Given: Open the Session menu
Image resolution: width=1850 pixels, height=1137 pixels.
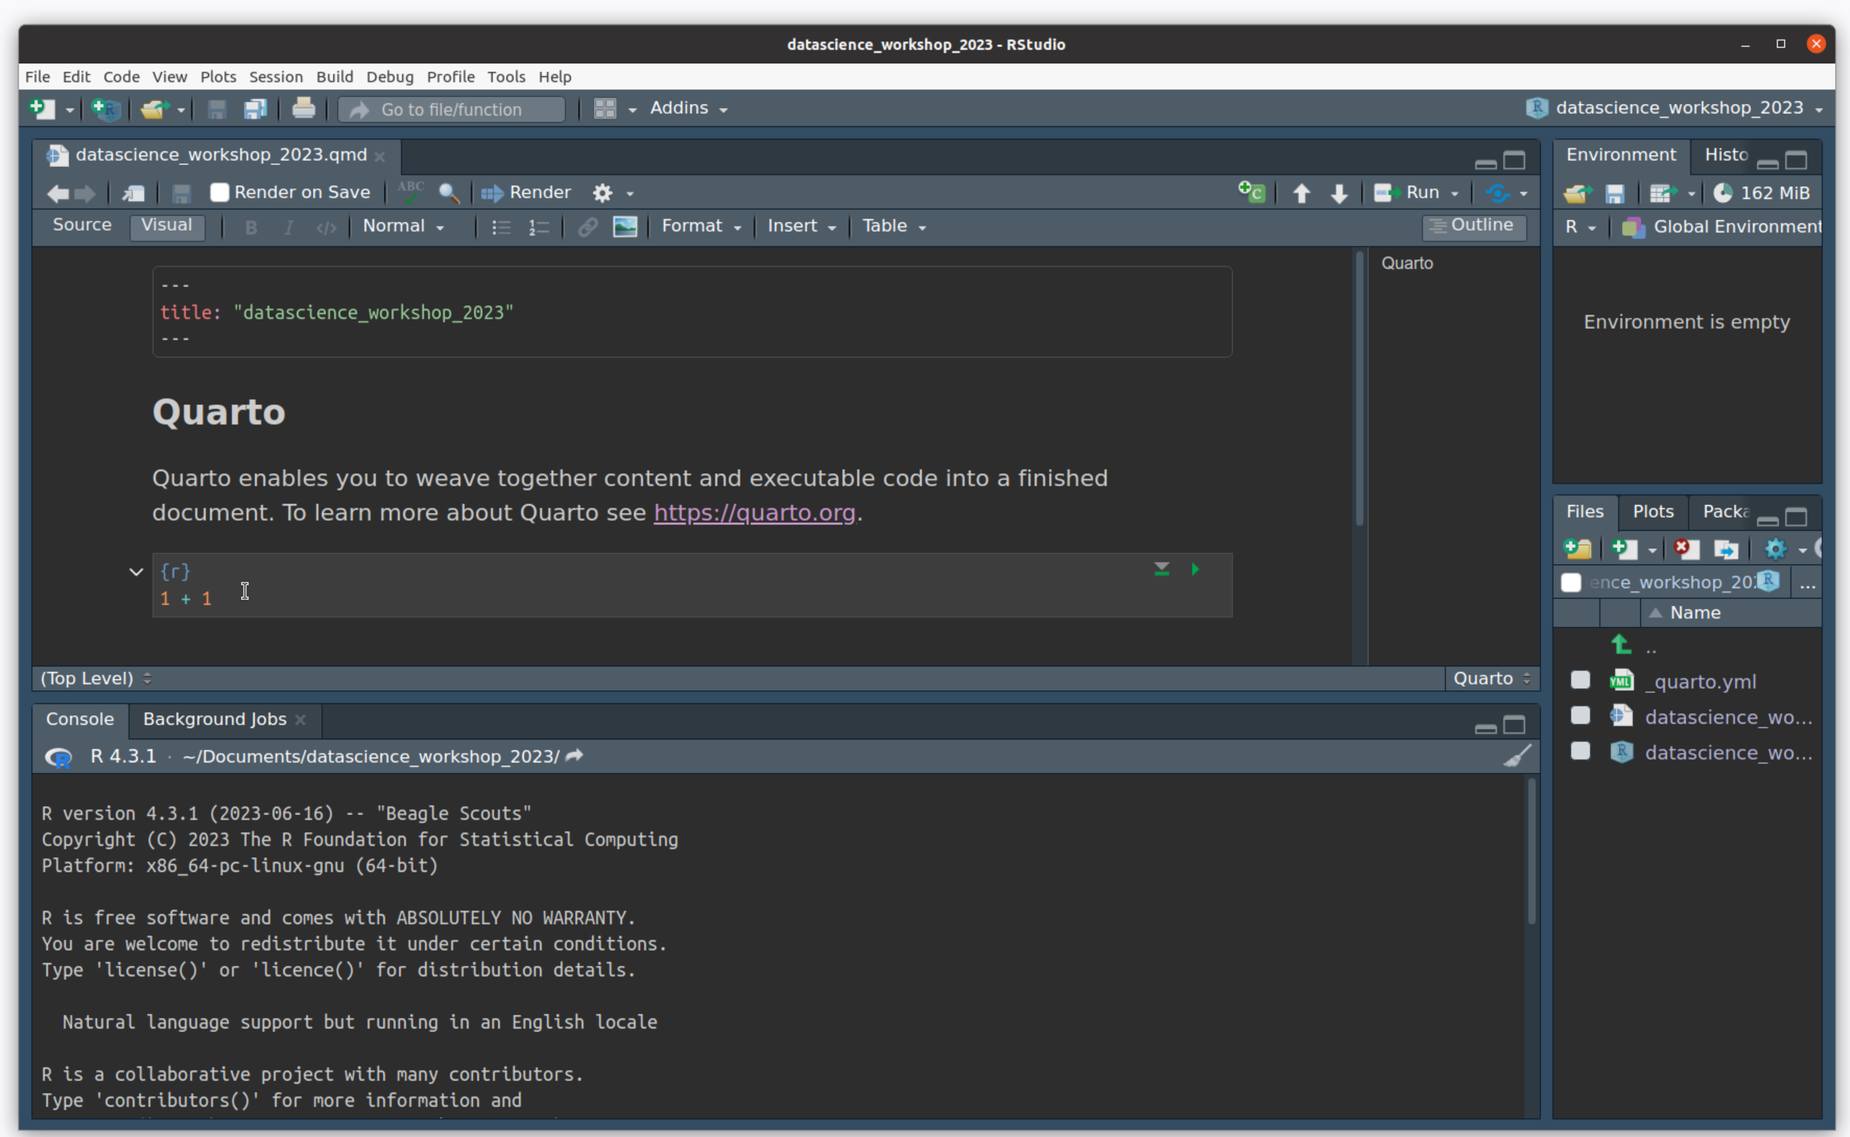Looking at the screenshot, I should point(275,77).
